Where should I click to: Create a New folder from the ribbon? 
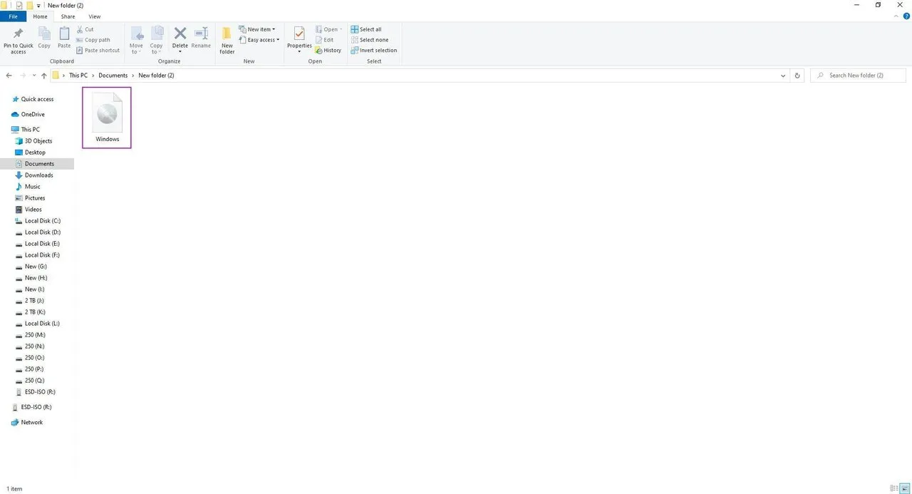[x=227, y=41]
